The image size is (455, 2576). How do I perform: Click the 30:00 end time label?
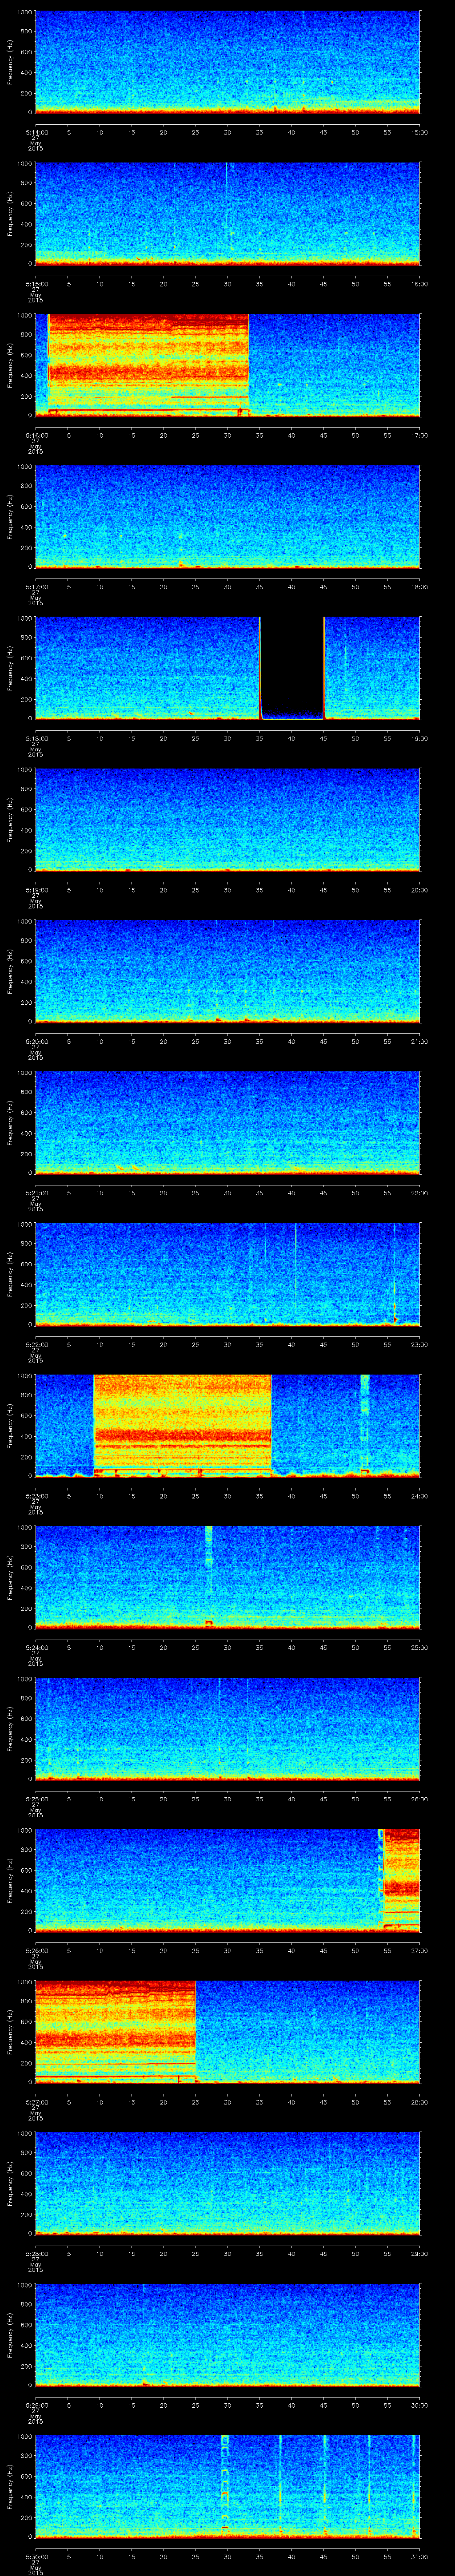pos(420,2405)
